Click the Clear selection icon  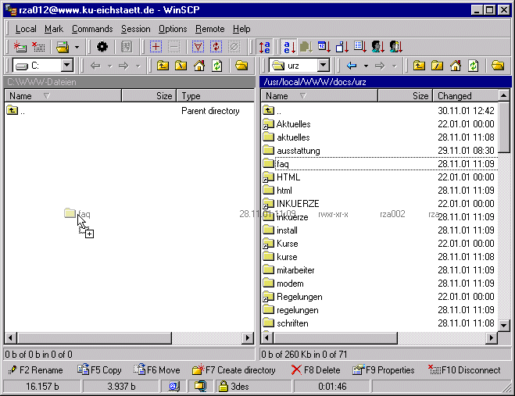pyautogui.click(x=234, y=47)
